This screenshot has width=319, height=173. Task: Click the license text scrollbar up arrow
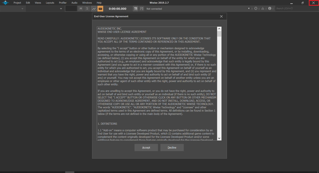click(x=219, y=29)
